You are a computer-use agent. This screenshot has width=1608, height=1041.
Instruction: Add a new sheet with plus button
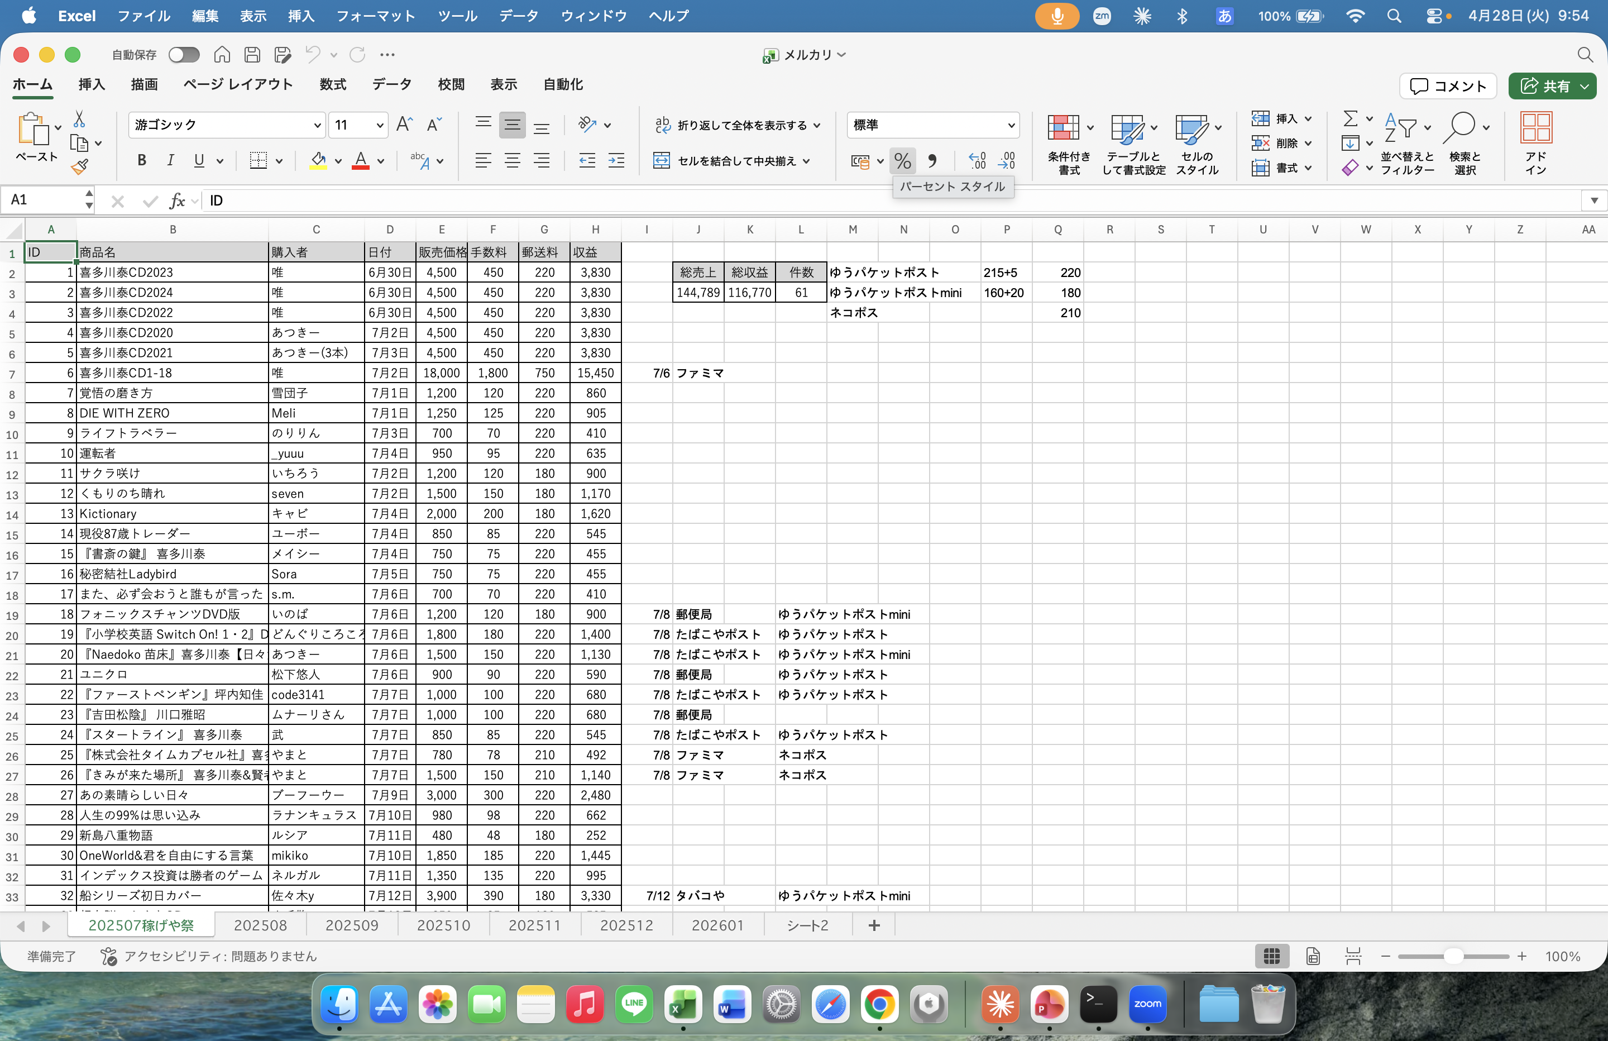(874, 925)
